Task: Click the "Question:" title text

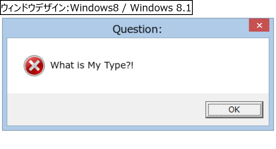Action: coord(137,29)
